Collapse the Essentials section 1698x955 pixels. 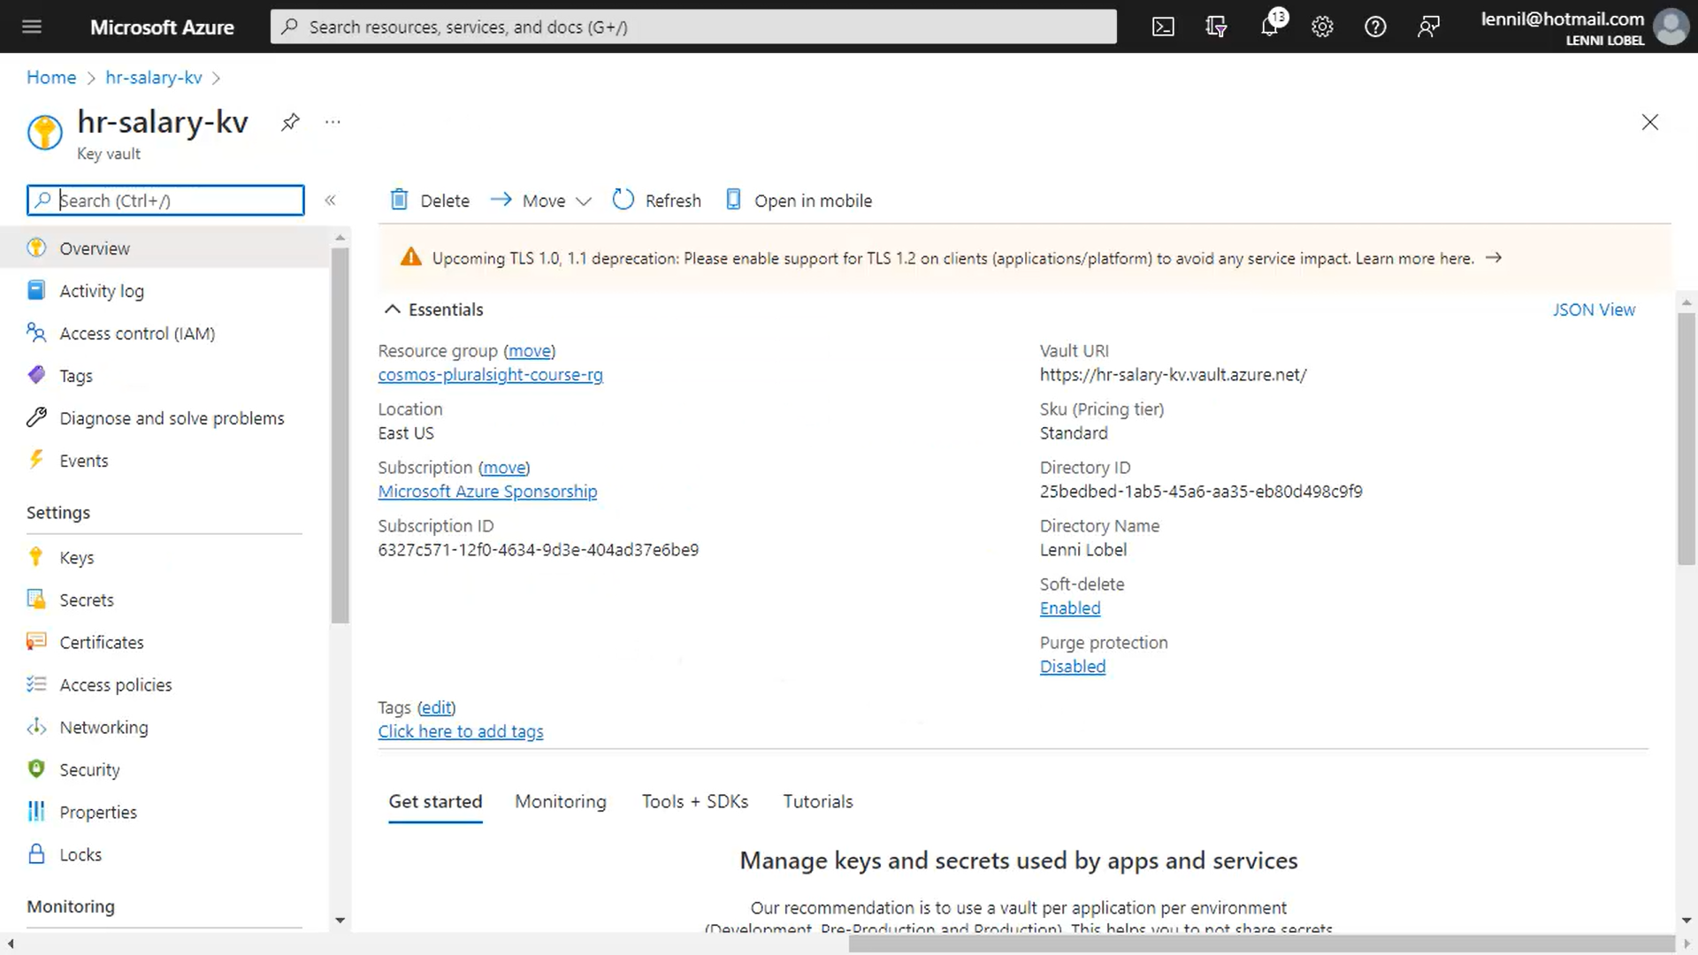pos(434,309)
